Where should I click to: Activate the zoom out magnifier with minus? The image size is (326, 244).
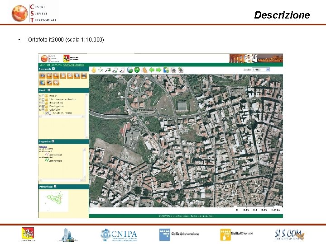[x=122, y=70]
